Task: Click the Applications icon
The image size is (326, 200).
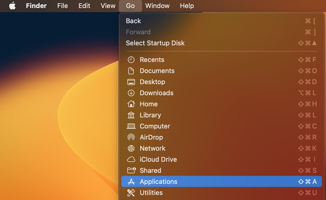Action: pyautogui.click(x=131, y=182)
